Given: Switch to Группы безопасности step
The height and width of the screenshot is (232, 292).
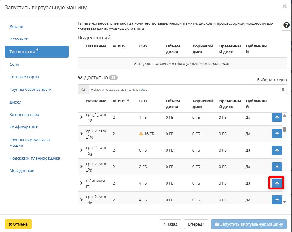Looking at the screenshot, I should point(30,90).
